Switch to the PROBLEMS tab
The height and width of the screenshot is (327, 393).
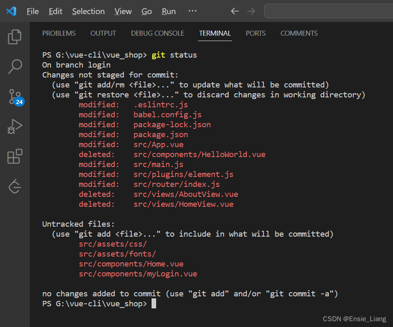(x=59, y=33)
